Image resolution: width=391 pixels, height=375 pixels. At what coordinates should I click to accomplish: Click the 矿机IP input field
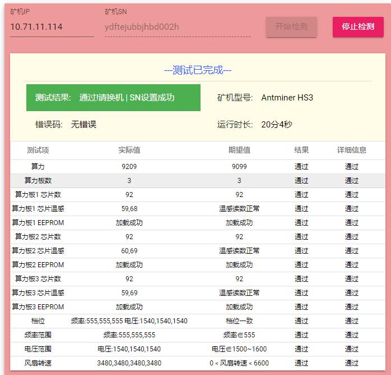(52, 27)
